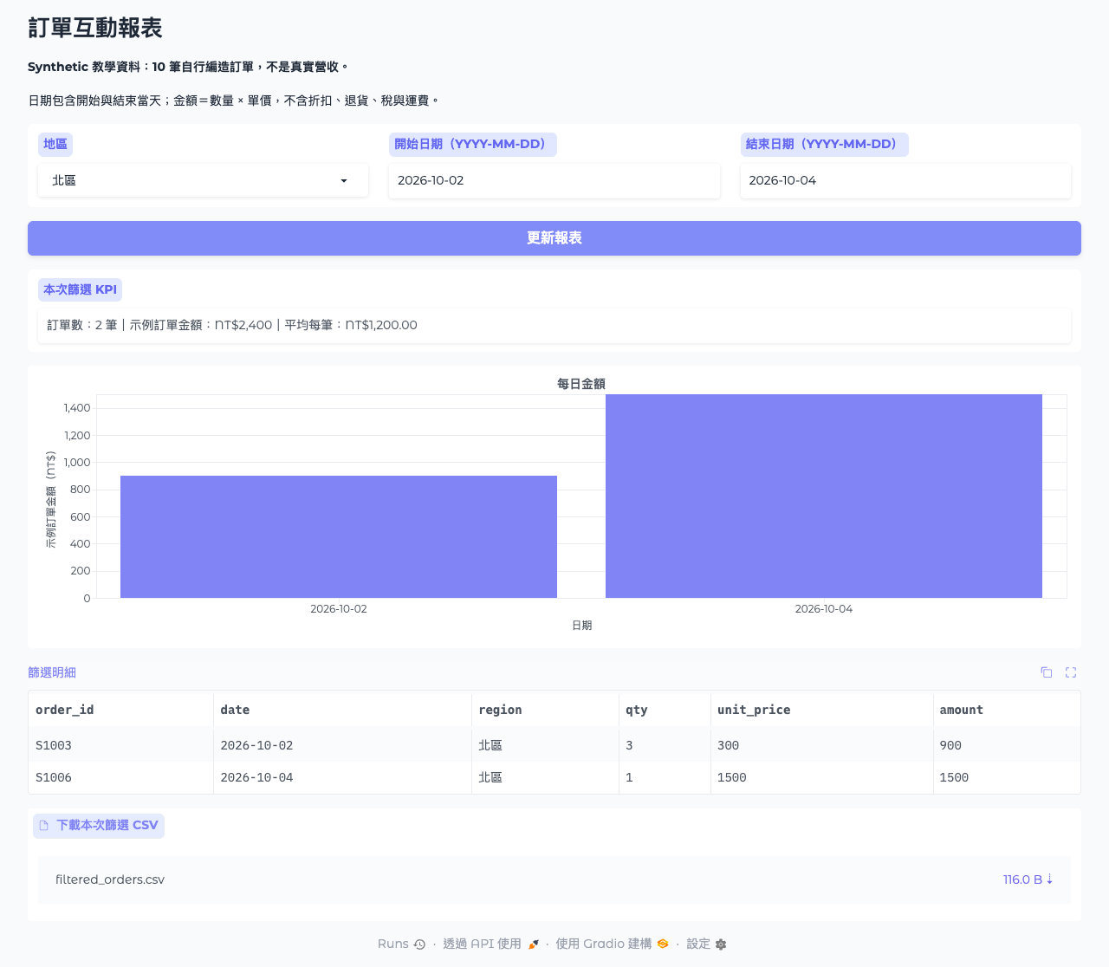This screenshot has height=967, width=1109.
Task: Select the qty cell showing 3
Action: click(x=665, y=745)
